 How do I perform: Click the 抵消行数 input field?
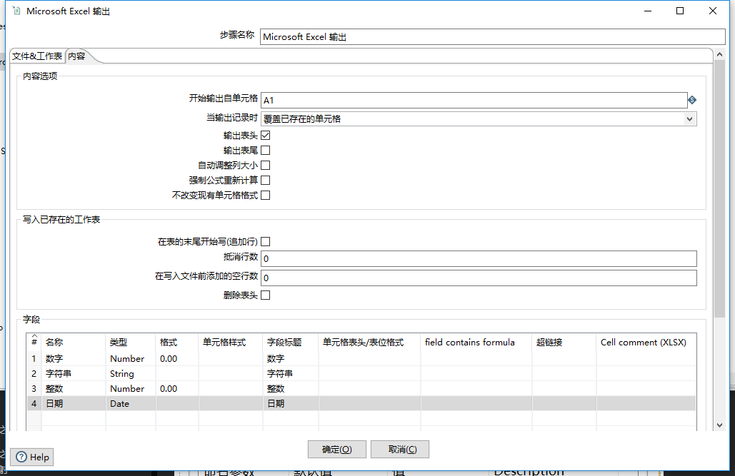coord(479,258)
